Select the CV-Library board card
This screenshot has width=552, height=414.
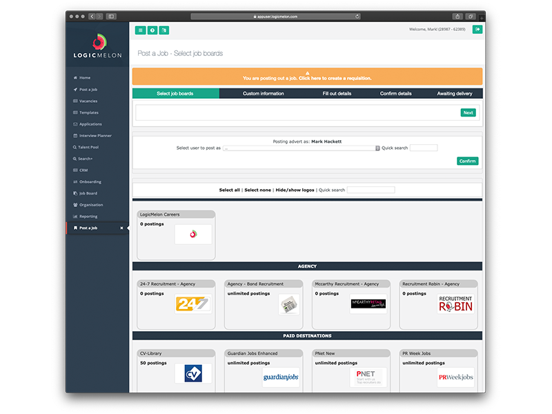tap(176, 371)
